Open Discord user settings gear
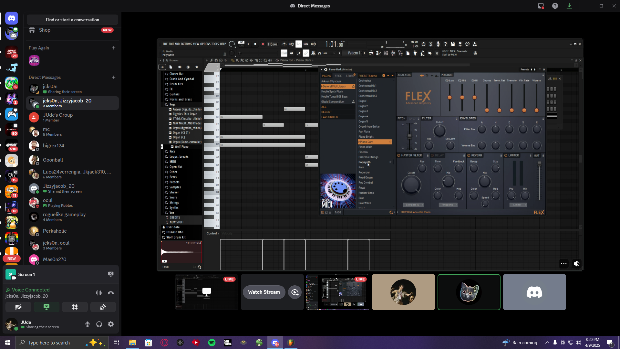This screenshot has width=620, height=349. coord(111,324)
